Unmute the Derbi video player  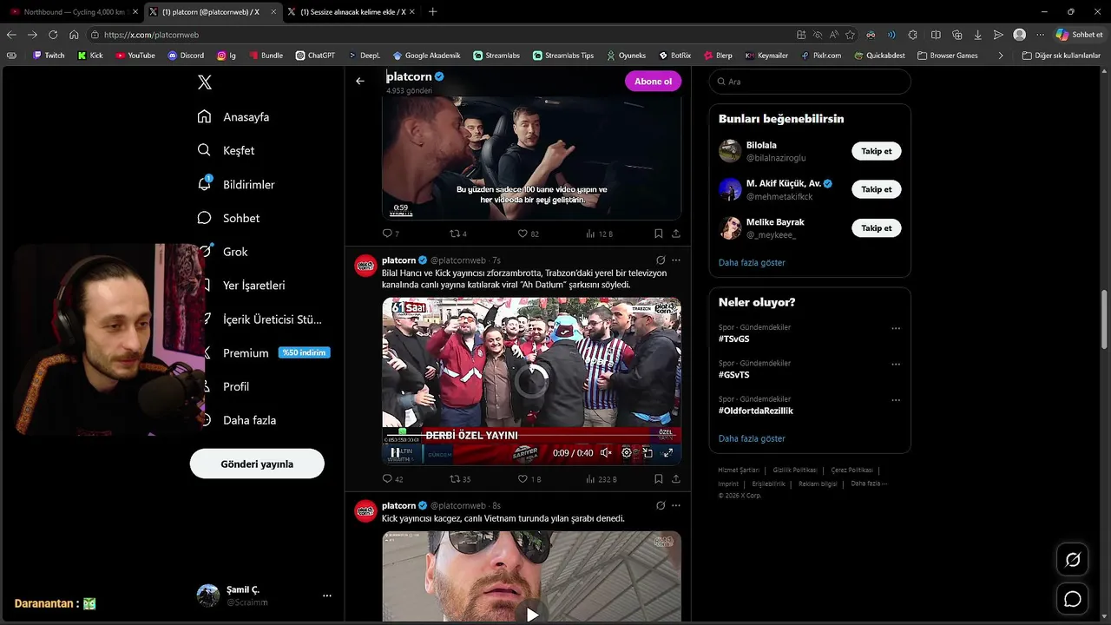[606, 452]
